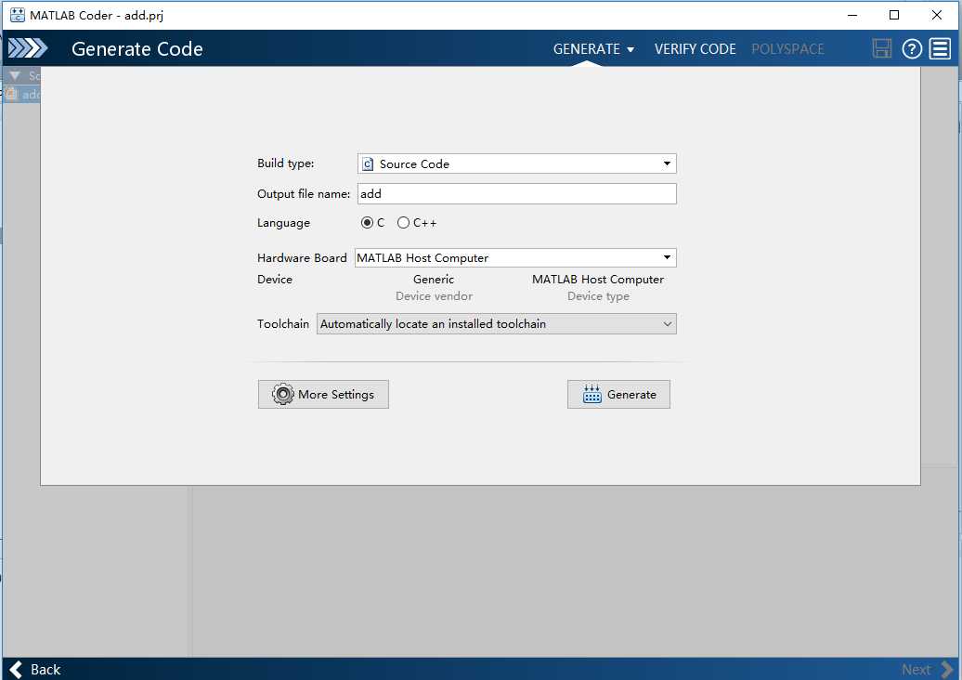Click the More Settings button

point(323,394)
